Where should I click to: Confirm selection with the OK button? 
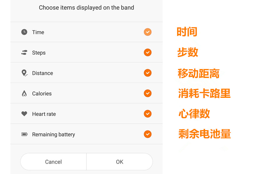[119, 162]
